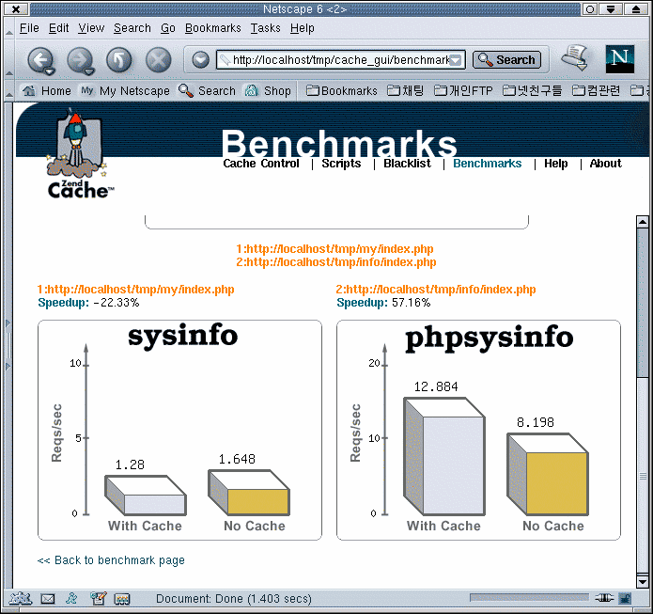Open the Tasks menu

(265, 28)
